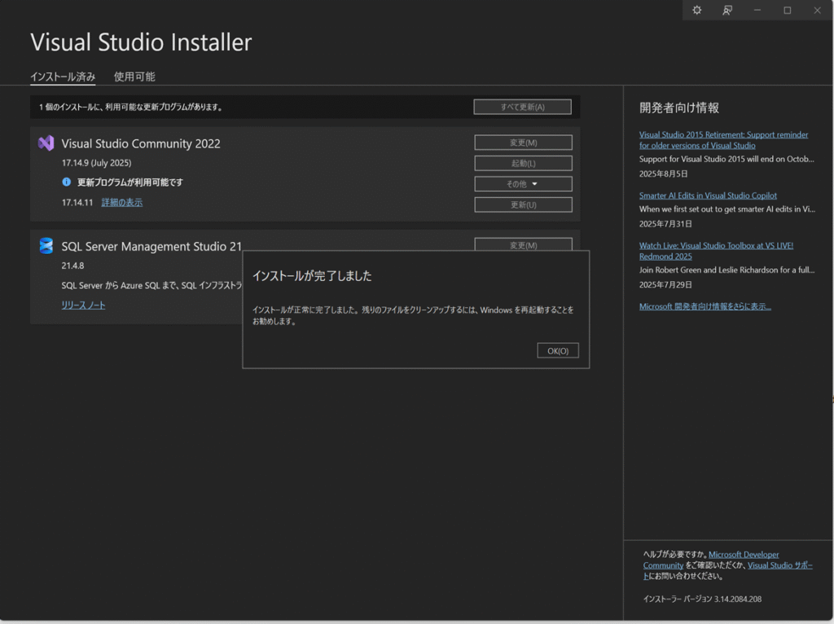Image resolution: width=834 pixels, height=624 pixels.
Task: Open the リリース ノート link
Action: [x=83, y=305]
